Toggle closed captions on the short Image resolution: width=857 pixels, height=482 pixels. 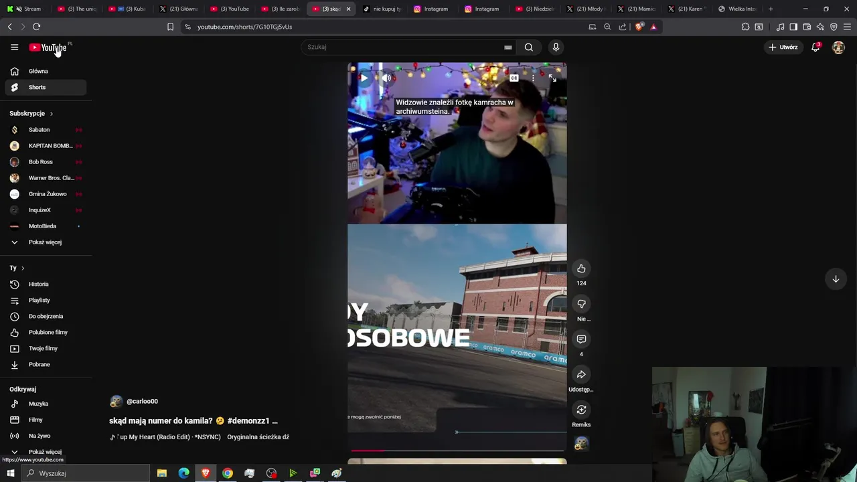coord(514,78)
